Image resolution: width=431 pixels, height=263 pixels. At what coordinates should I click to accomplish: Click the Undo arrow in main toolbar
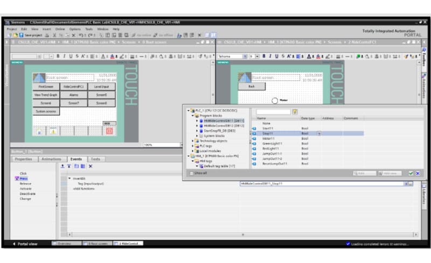[80, 35]
